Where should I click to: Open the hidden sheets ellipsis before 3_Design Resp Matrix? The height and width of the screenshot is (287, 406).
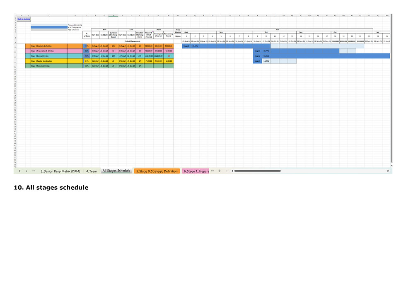pos(34,171)
